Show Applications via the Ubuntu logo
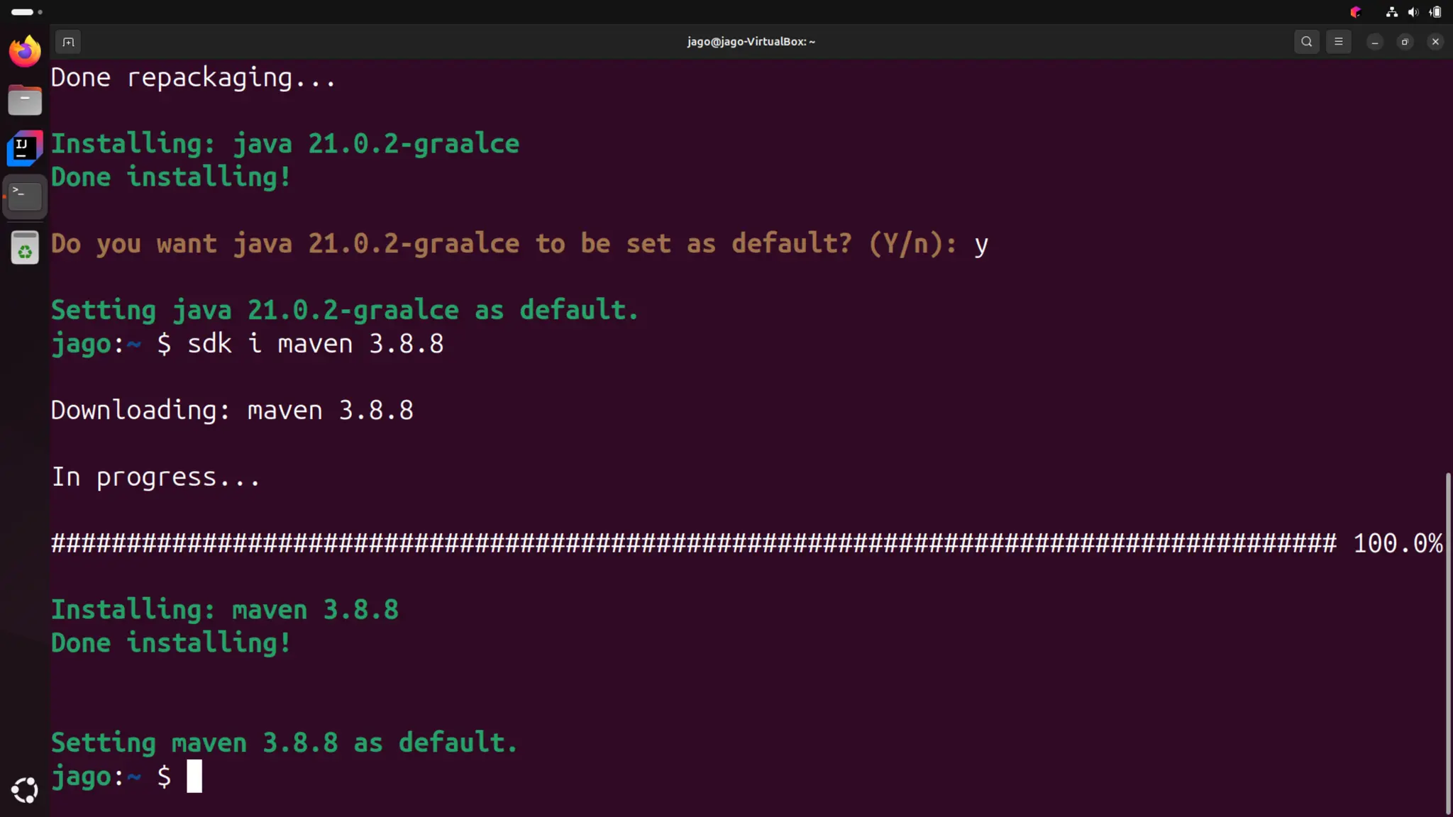 [25, 789]
